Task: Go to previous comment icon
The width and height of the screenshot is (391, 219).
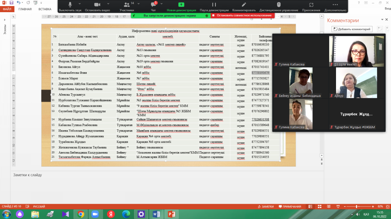Action: 380,29
